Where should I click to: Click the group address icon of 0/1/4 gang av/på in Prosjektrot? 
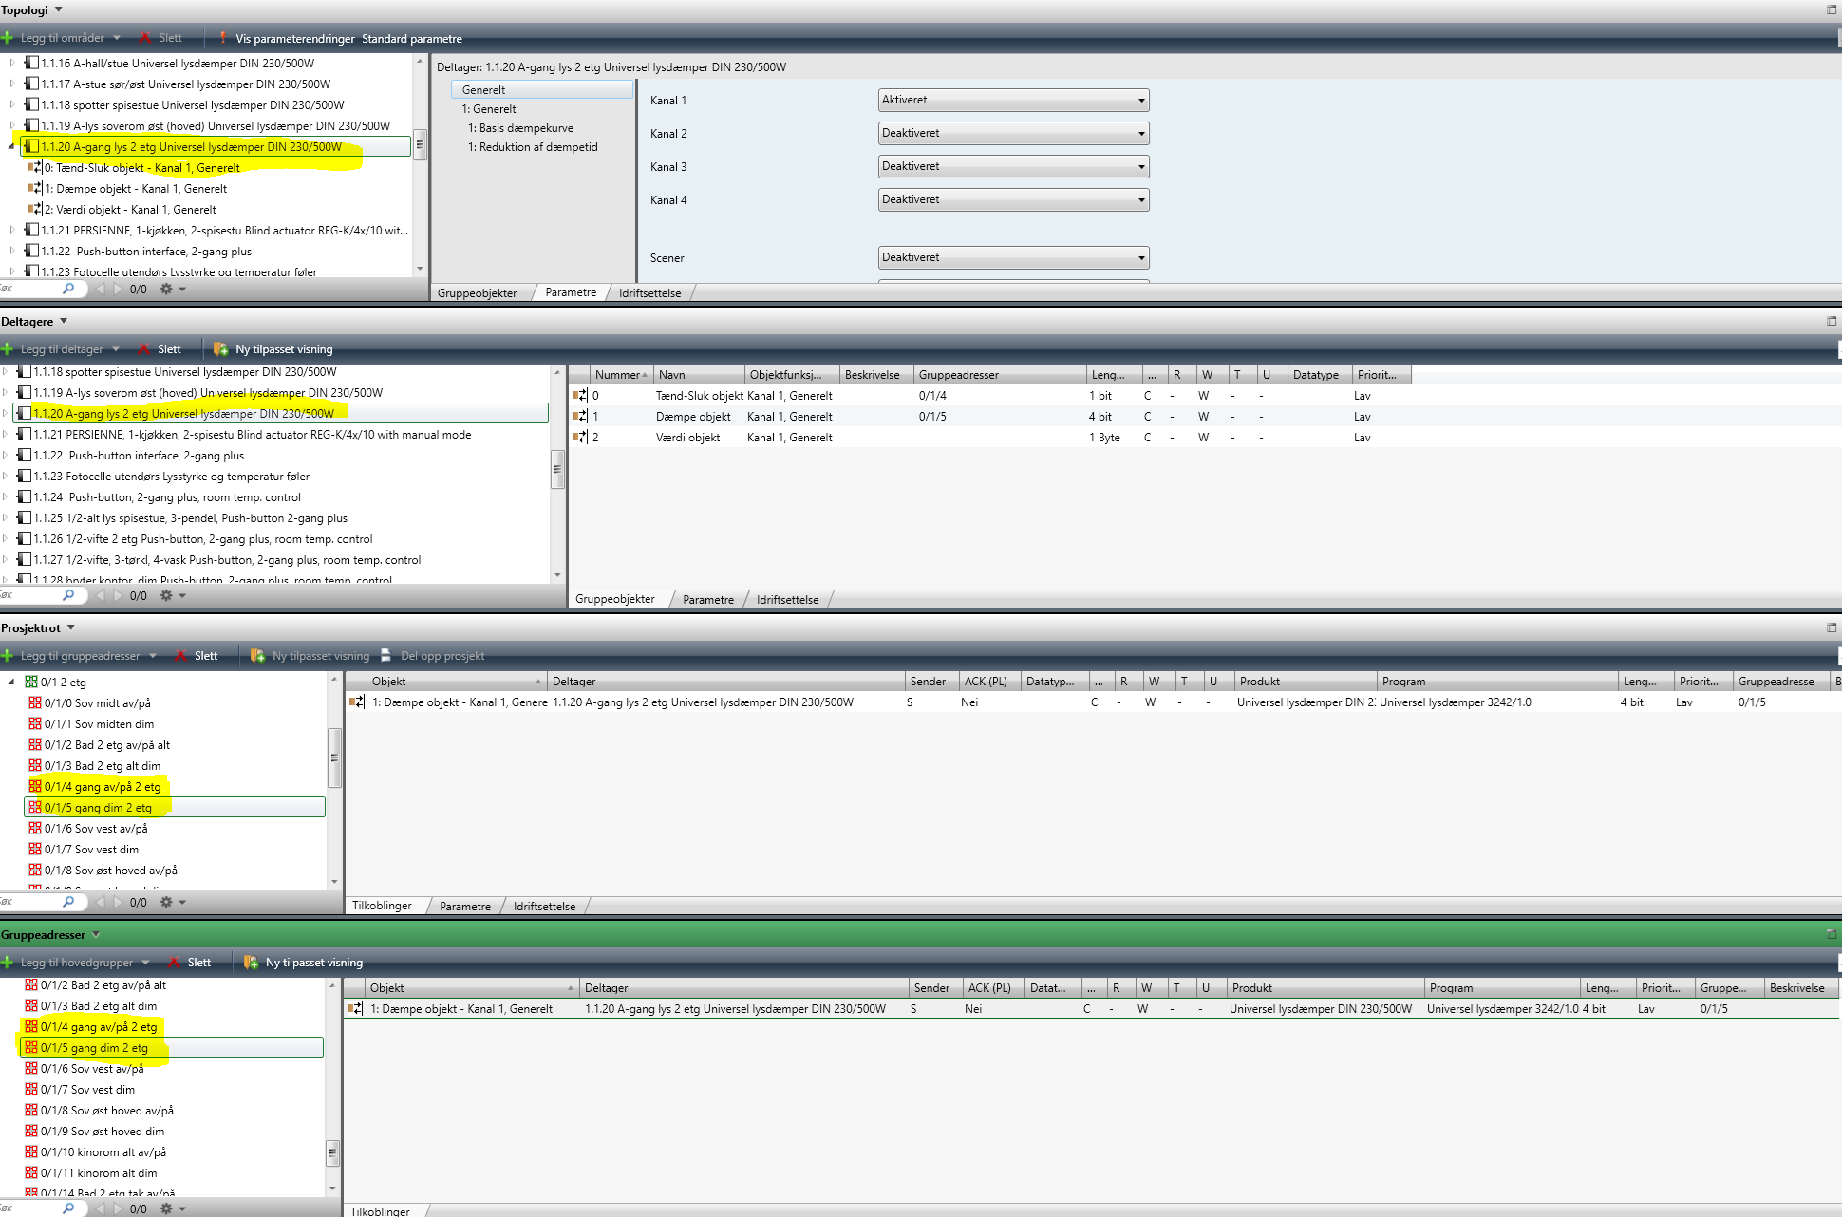(35, 787)
